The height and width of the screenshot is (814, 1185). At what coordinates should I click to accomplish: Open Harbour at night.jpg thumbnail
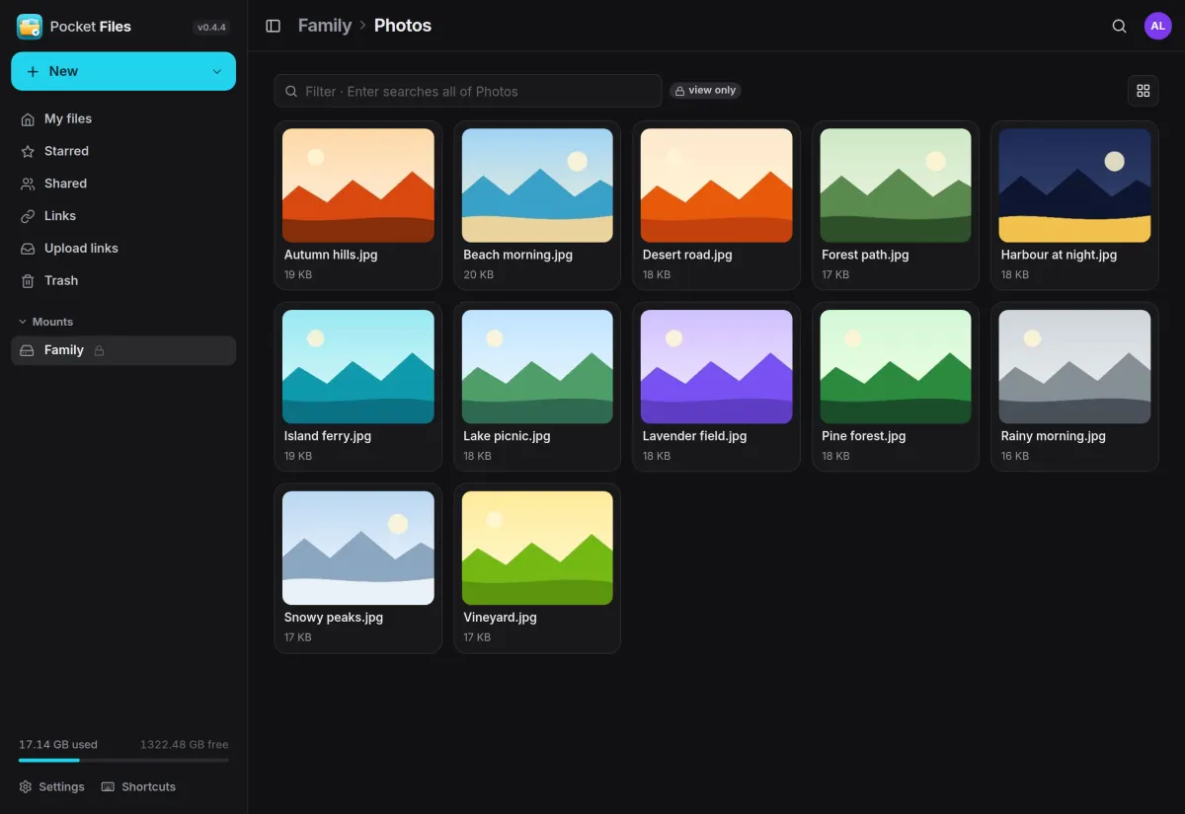click(x=1075, y=185)
